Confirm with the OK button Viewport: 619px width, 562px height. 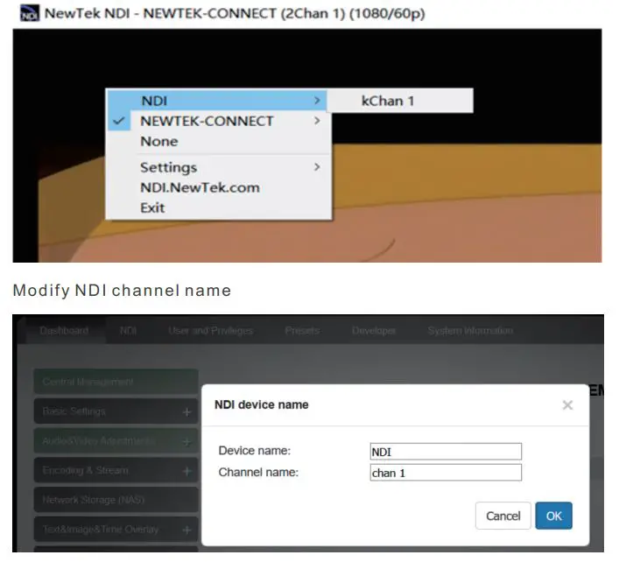pos(553,516)
